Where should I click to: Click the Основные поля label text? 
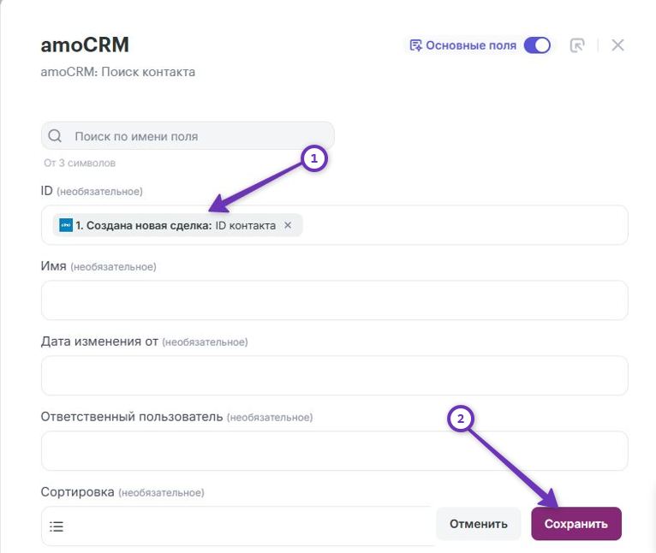(x=471, y=45)
